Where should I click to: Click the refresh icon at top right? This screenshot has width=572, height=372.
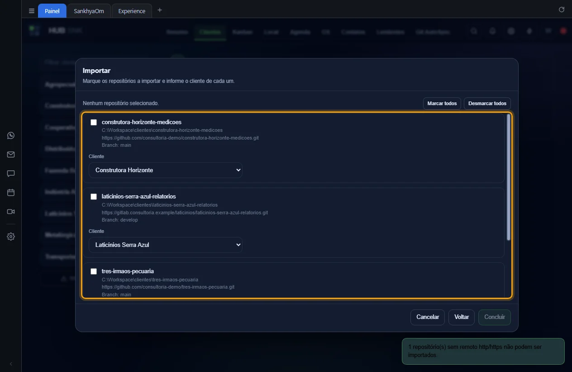[x=562, y=10]
